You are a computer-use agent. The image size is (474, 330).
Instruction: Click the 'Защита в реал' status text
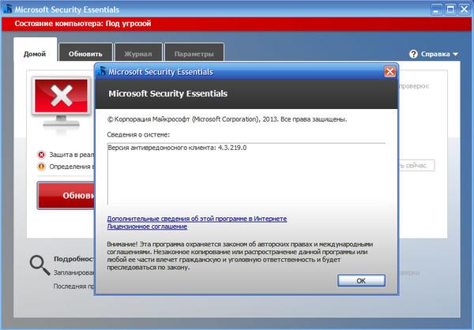pos(72,155)
